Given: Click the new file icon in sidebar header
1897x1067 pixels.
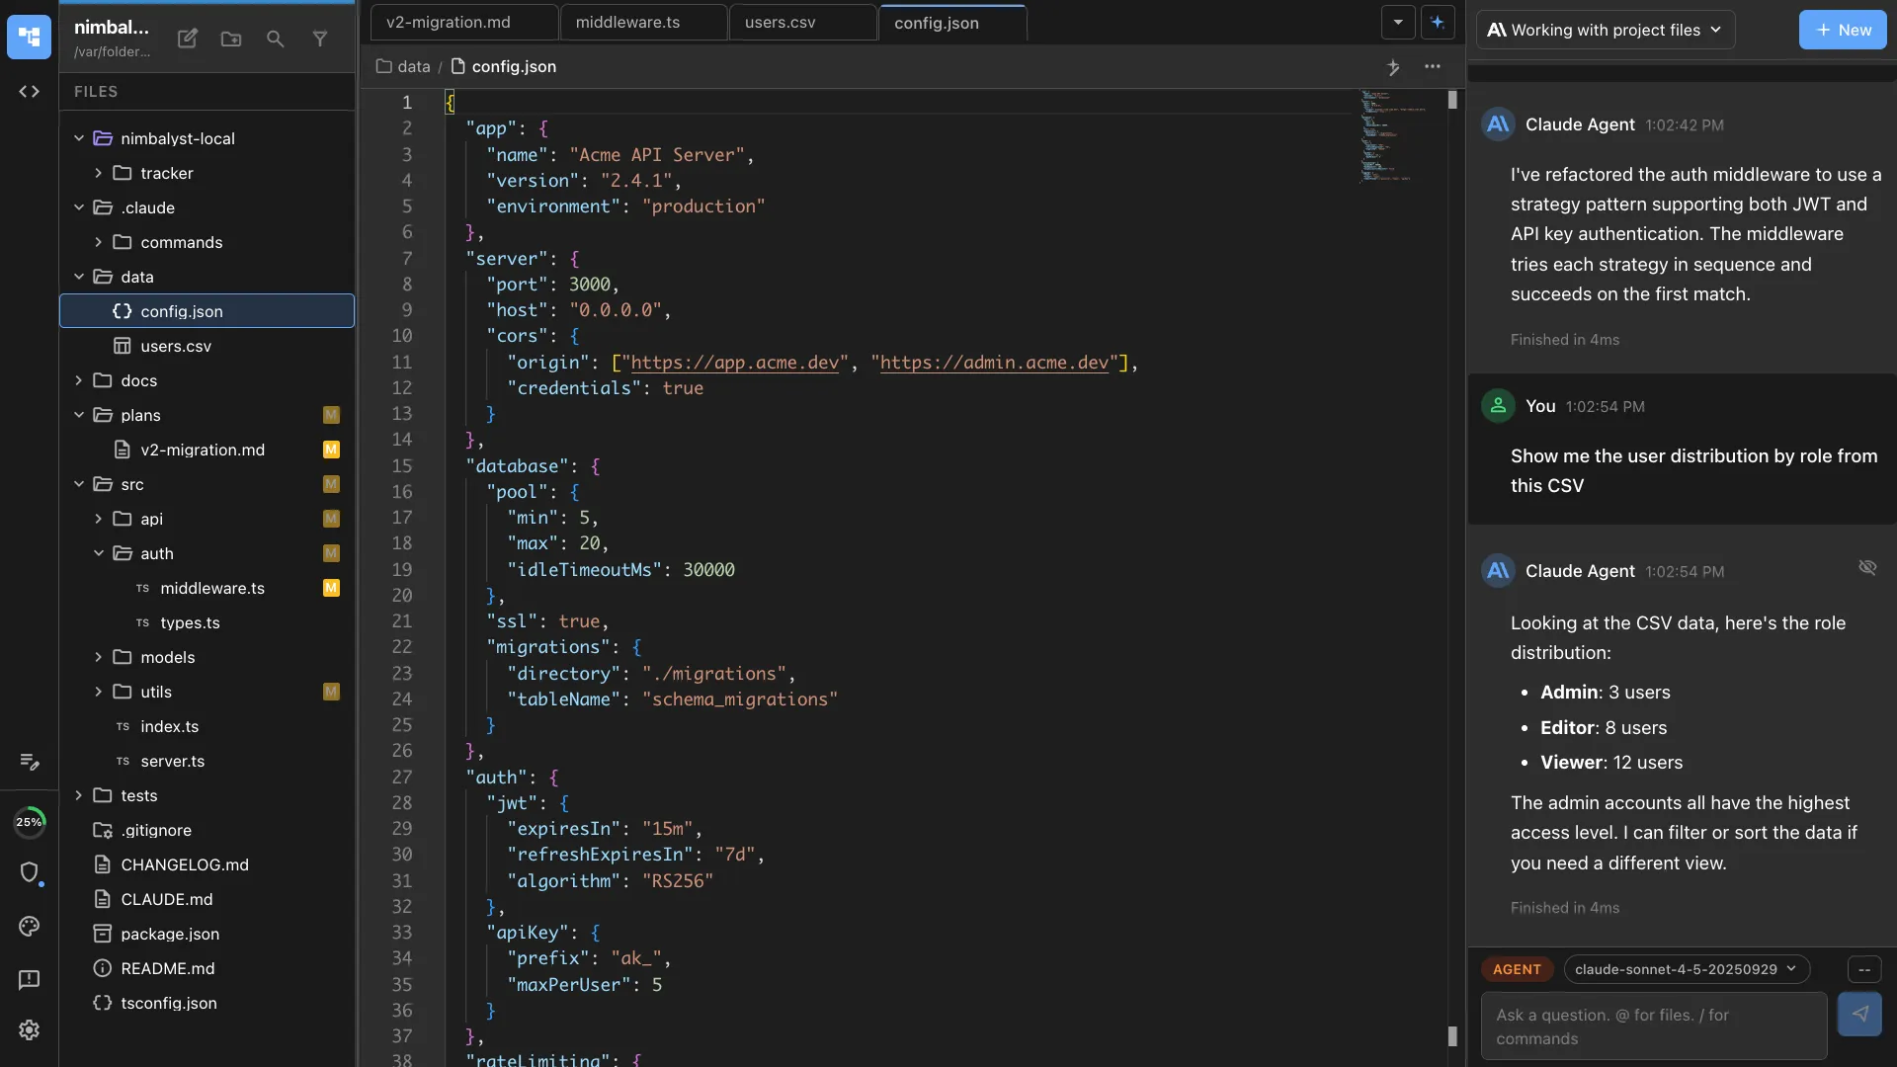Looking at the screenshot, I should [x=187, y=39].
